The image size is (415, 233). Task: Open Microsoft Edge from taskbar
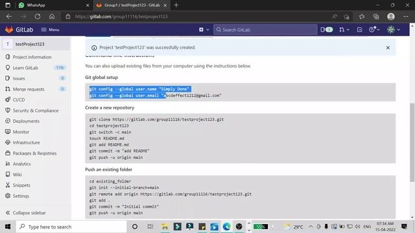226,227
